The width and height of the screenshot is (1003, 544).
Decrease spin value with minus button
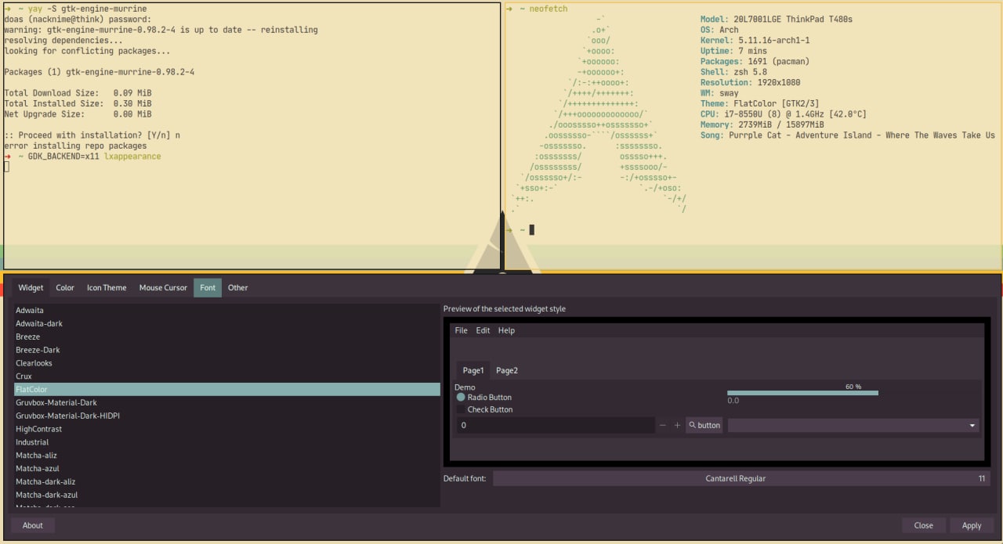[663, 426]
